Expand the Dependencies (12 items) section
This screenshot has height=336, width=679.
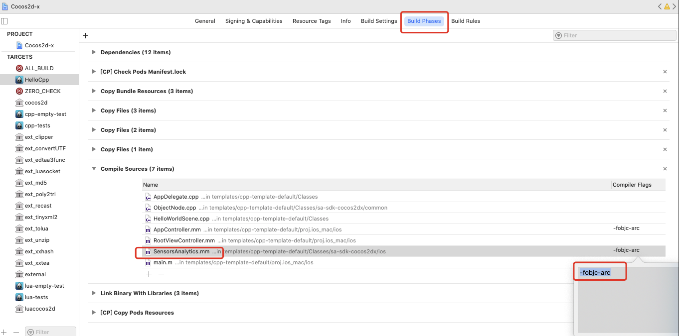pyautogui.click(x=94, y=52)
